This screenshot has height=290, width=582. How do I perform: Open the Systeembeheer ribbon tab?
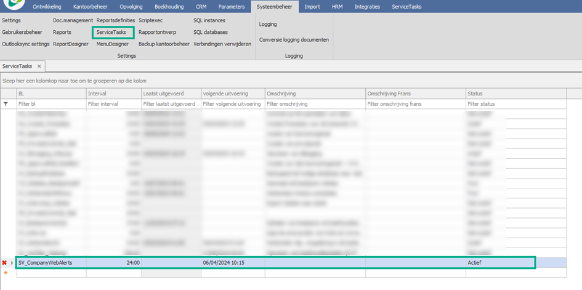coord(274,7)
